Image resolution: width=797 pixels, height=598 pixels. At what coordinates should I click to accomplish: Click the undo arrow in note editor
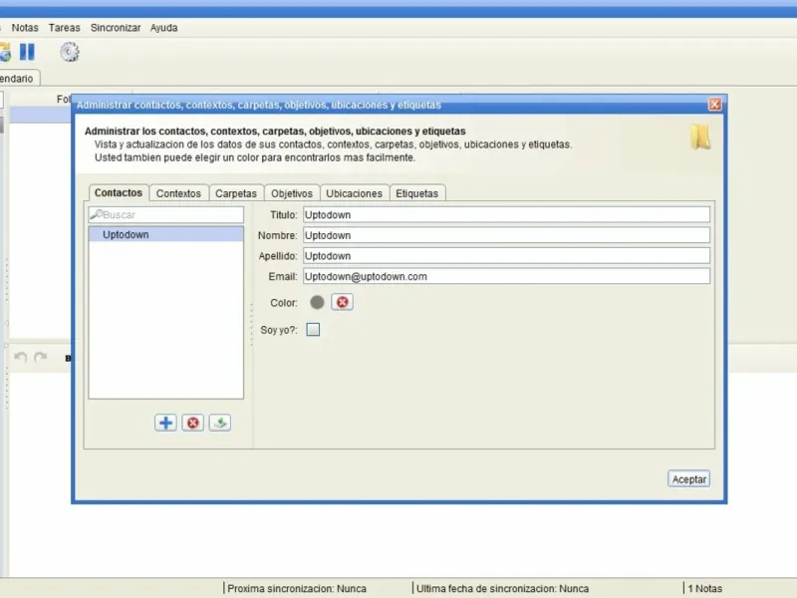tap(20, 358)
